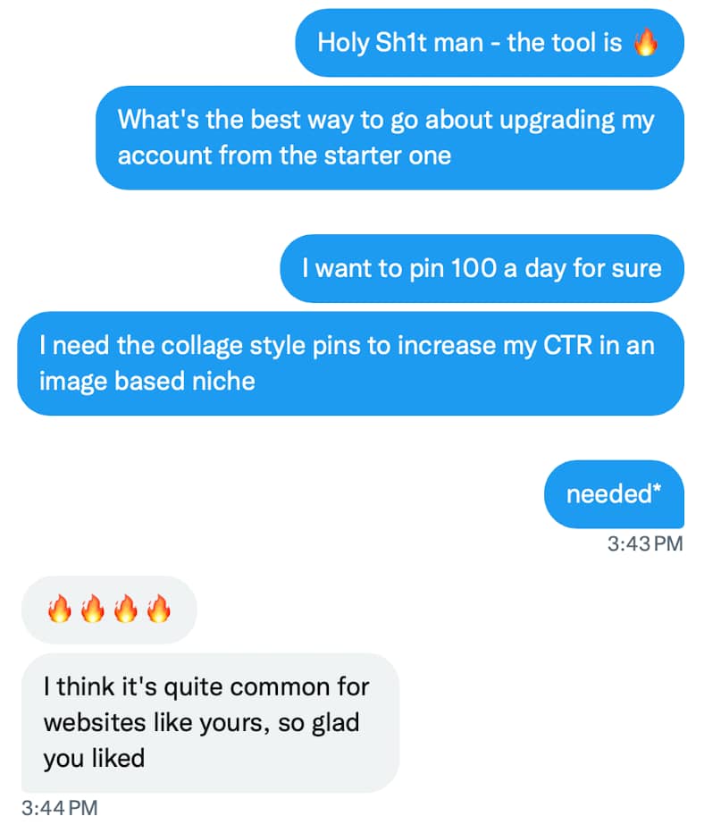The image size is (704, 833).
Task: Click the 'needed*' correction message
Action: pos(614,494)
